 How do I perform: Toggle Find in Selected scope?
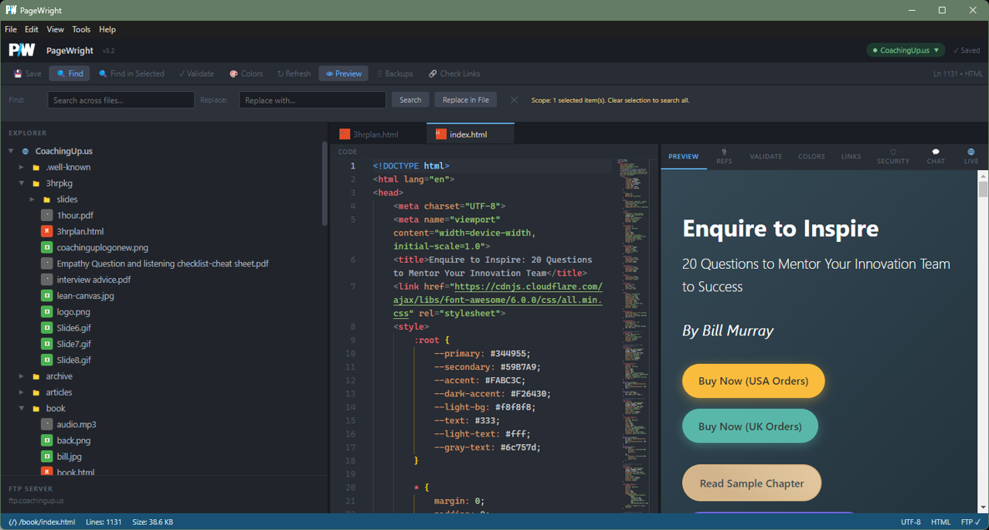(x=131, y=73)
